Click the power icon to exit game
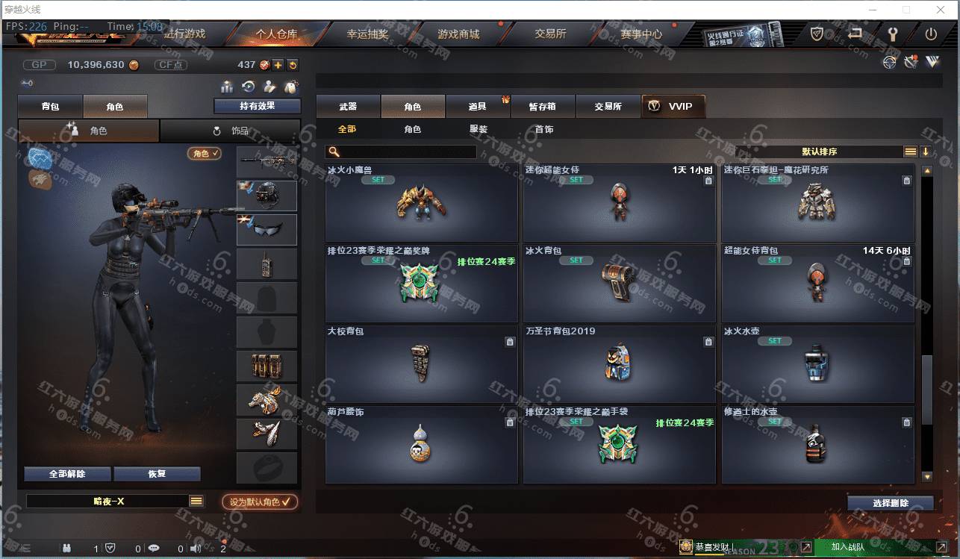960x559 pixels. (931, 34)
